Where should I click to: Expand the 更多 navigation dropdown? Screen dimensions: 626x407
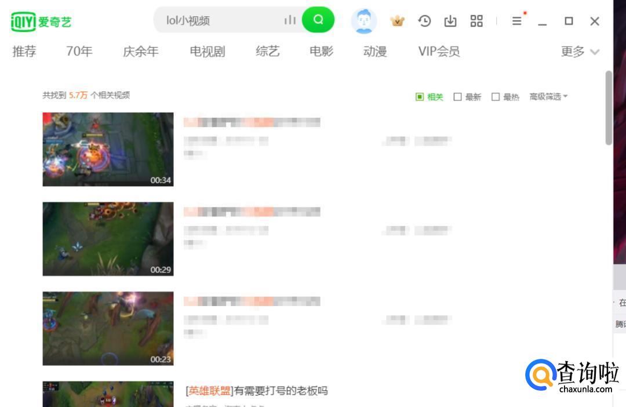[580, 52]
